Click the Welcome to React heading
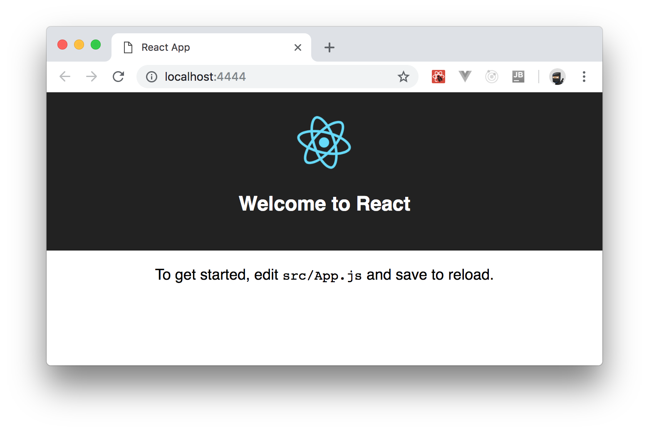Image resolution: width=649 pixels, height=432 pixels. point(324,204)
